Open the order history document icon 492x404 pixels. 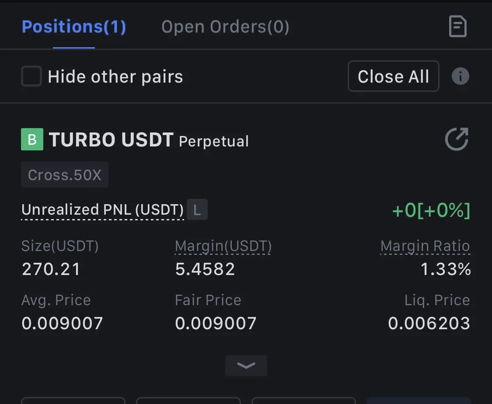[458, 26]
